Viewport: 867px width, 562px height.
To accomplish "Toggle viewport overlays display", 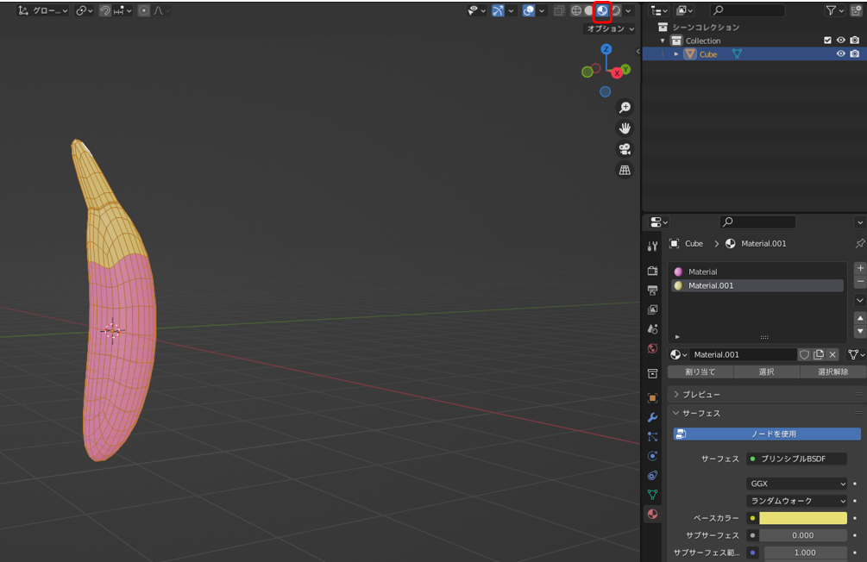I will [x=529, y=10].
